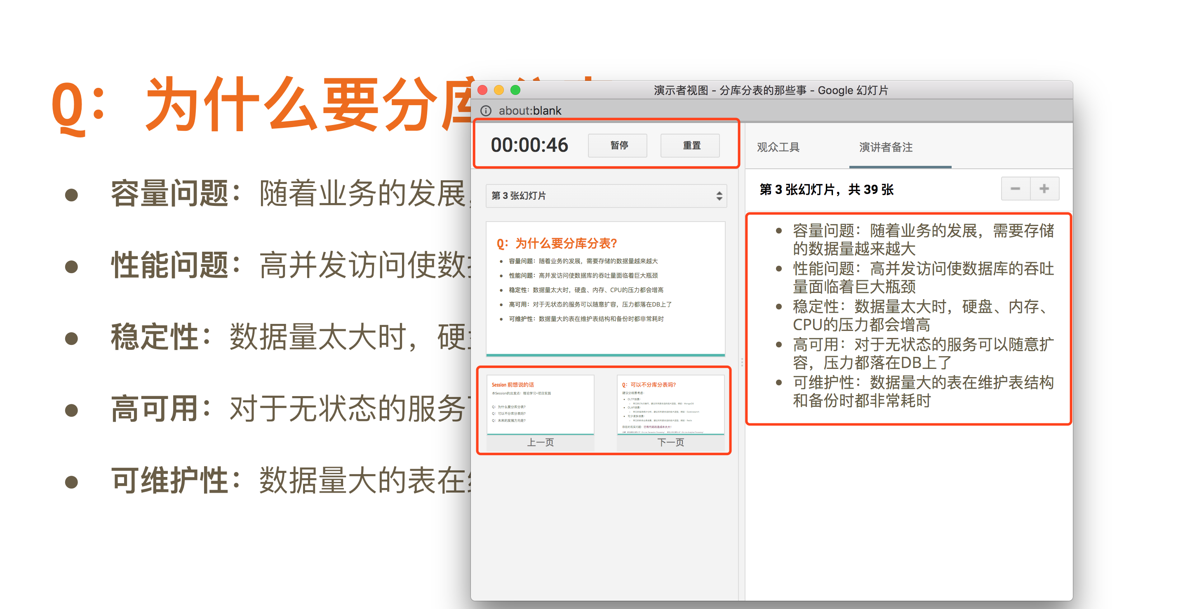The width and height of the screenshot is (1185, 609).
Task: Click the site info icon beside about:blank
Action: click(486, 111)
